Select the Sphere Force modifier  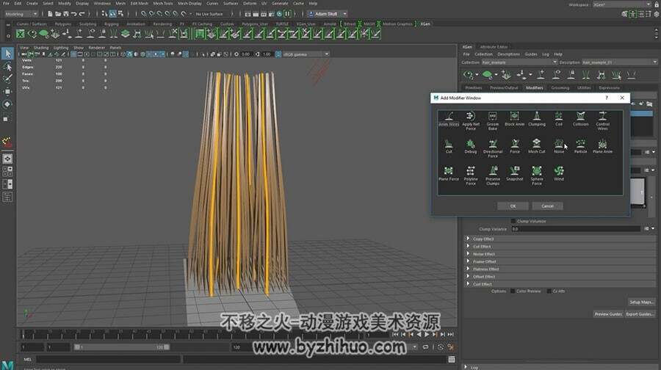[x=537, y=175]
